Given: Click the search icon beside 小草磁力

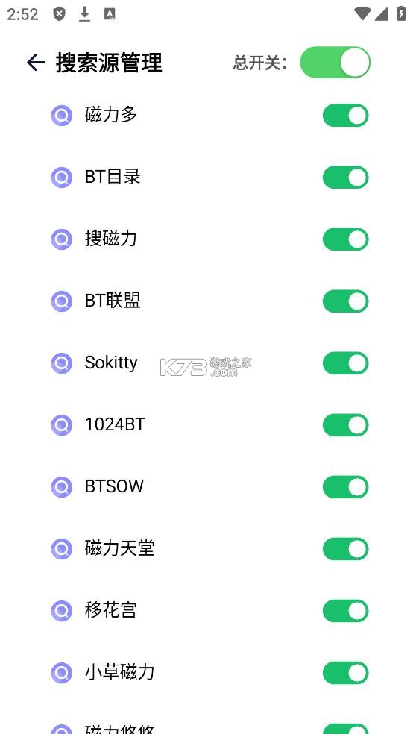Looking at the screenshot, I should coord(61,673).
